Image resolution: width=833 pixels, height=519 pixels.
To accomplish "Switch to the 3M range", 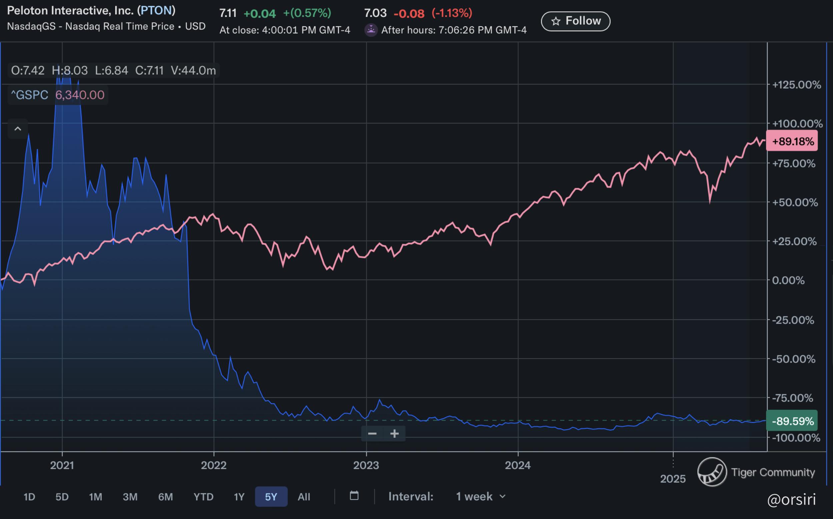I will pos(130,497).
